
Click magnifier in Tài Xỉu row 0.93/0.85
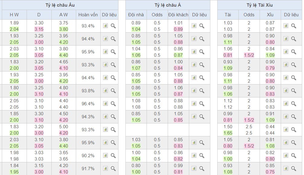[294, 169]
